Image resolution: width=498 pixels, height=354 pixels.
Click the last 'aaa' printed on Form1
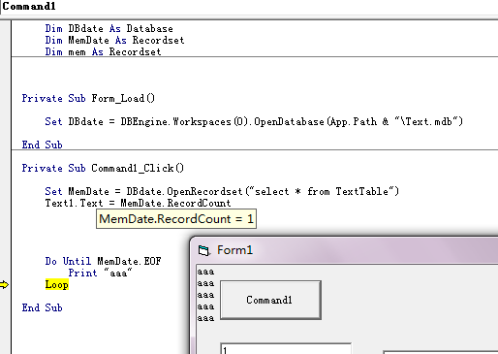pos(205,318)
